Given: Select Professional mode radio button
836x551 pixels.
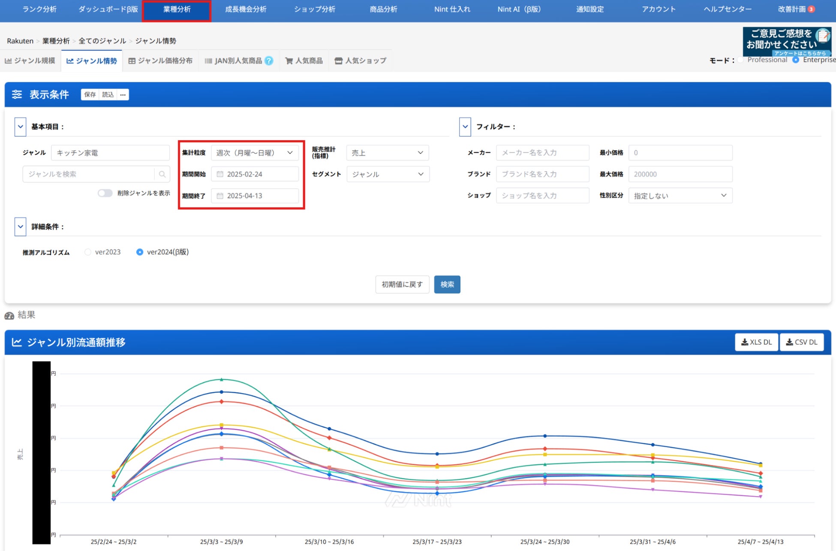Looking at the screenshot, I should pos(740,60).
